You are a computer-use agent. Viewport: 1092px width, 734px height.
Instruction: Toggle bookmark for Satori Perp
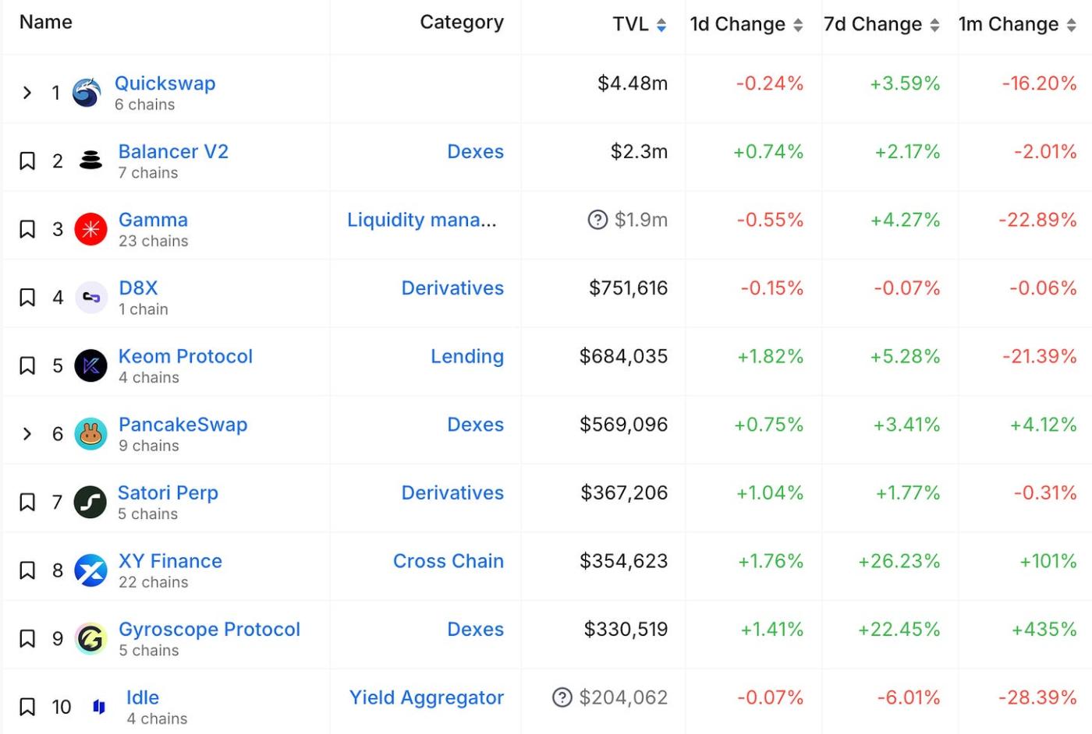pyautogui.click(x=27, y=502)
